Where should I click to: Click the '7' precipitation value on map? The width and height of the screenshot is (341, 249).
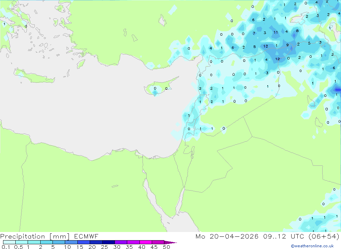click(254, 33)
